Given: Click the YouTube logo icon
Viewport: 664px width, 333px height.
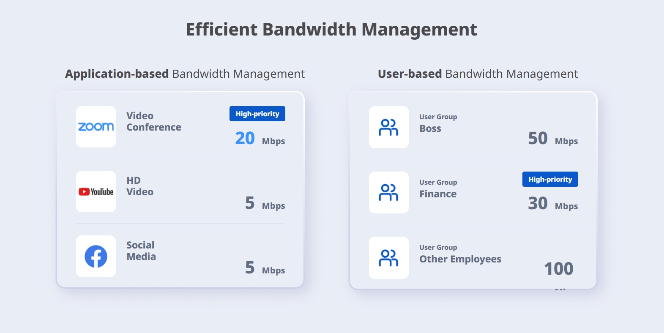Looking at the screenshot, I should point(96,191).
